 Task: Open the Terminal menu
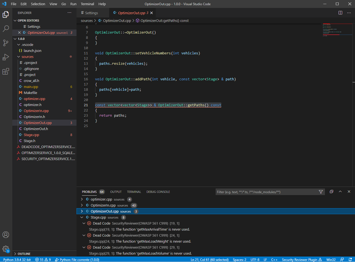[x=87, y=4]
